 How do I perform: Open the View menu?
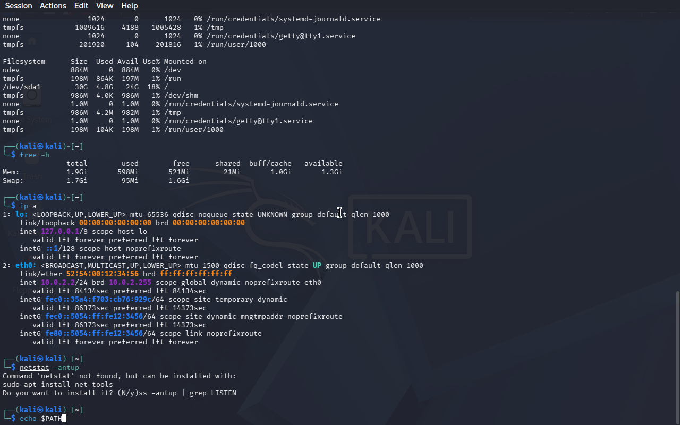coord(105,6)
